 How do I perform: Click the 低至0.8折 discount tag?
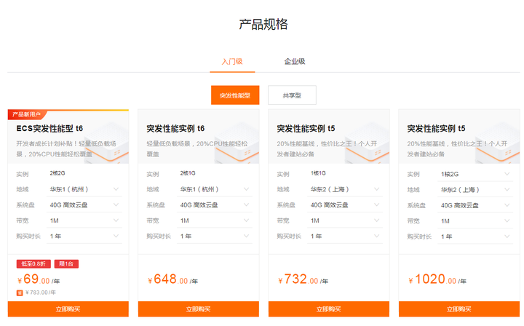pos(33,264)
